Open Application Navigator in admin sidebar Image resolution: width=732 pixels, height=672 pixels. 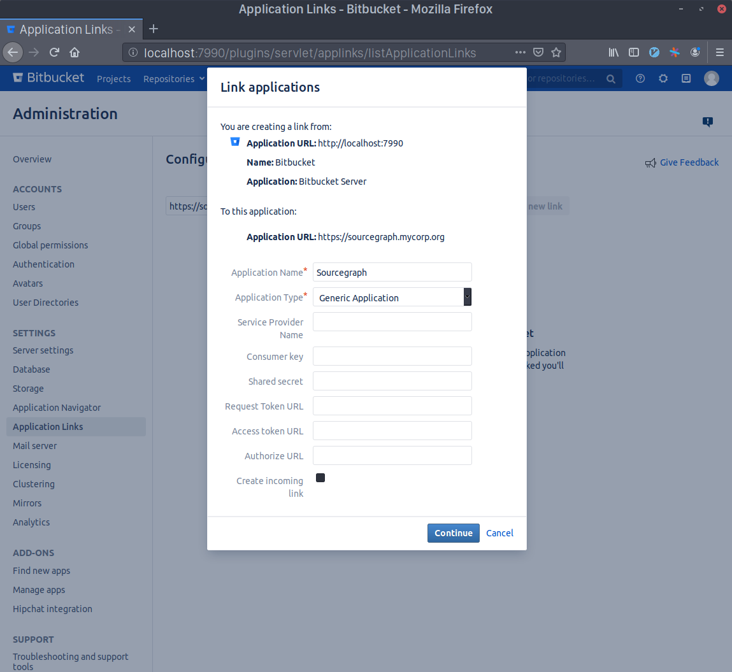(x=57, y=408)
